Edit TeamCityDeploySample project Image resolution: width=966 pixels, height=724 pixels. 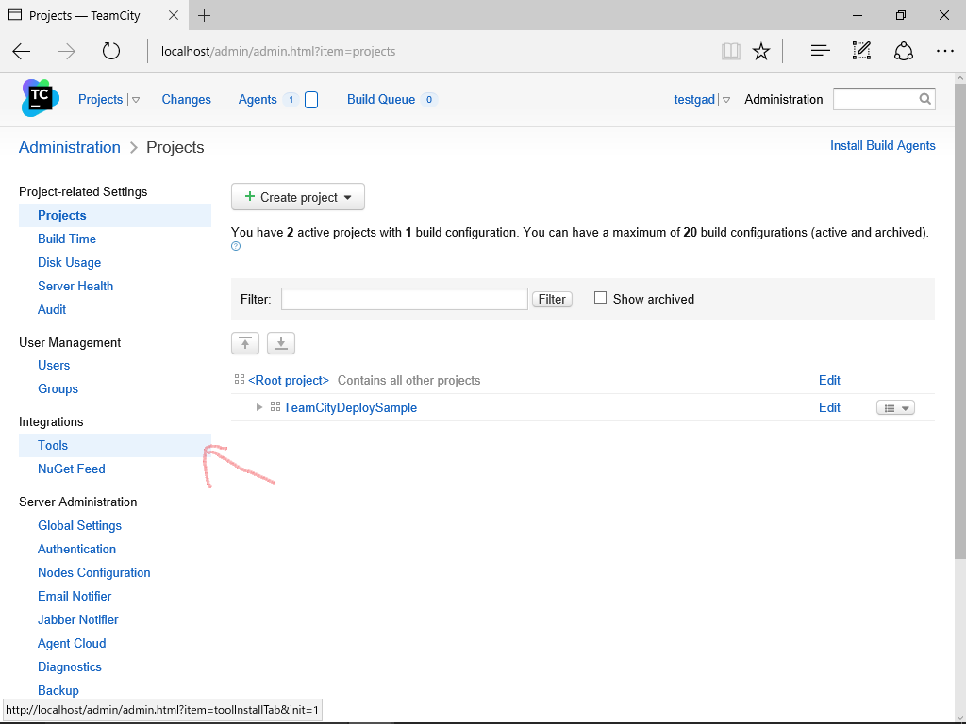829,407
